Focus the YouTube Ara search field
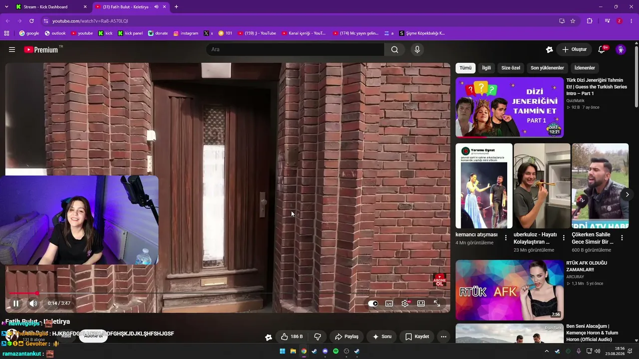This screenshot has height=359, width=639. coord(295,49)
